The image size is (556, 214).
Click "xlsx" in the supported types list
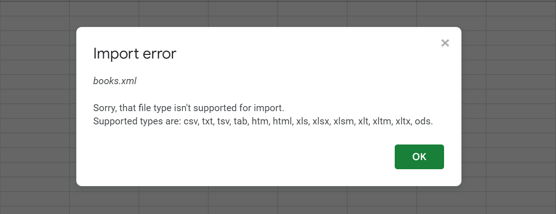pyautogui.click(x=321, y=122)
